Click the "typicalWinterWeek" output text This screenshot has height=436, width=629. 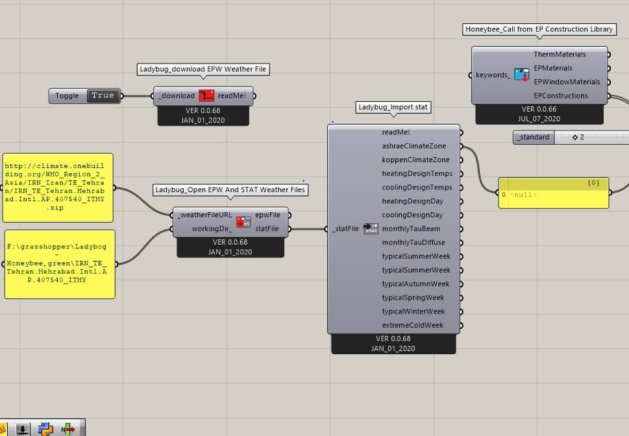coord(413,311)
